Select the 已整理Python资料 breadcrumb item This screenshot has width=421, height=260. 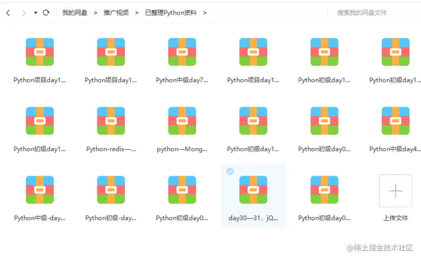point(170,13)
